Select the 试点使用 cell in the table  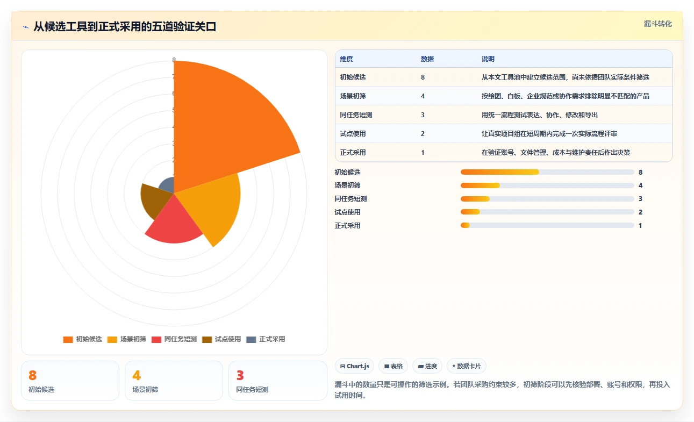click(x=353, y=134)
